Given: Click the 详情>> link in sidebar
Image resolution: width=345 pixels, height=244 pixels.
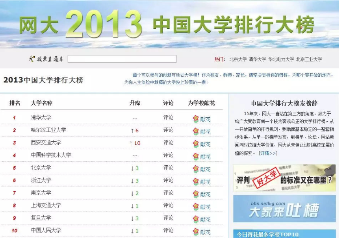Looking at the screenshot, I should pos(268,153).
